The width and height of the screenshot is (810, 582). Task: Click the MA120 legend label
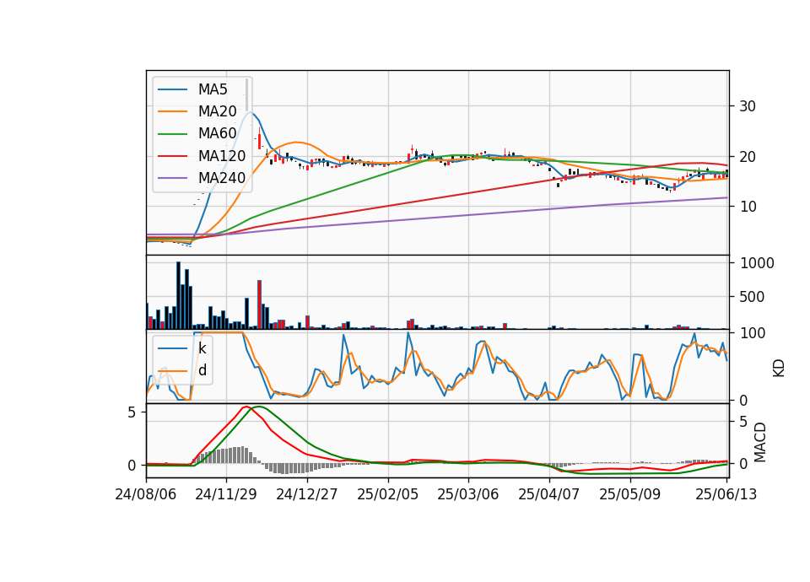tap(222, 156)
